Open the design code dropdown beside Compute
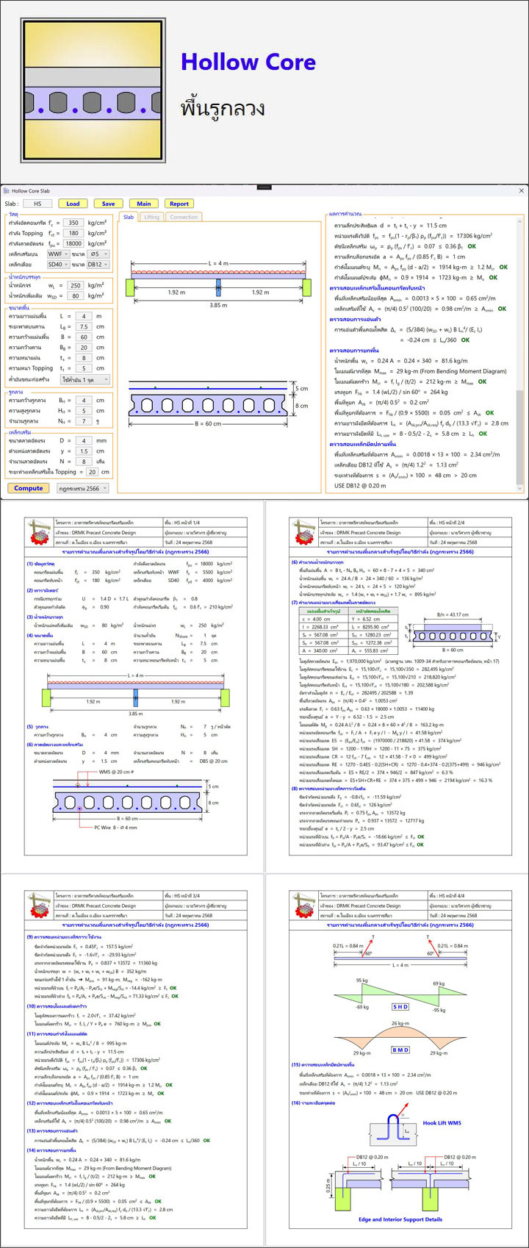 pyautogui.click(x=83, y=488)
